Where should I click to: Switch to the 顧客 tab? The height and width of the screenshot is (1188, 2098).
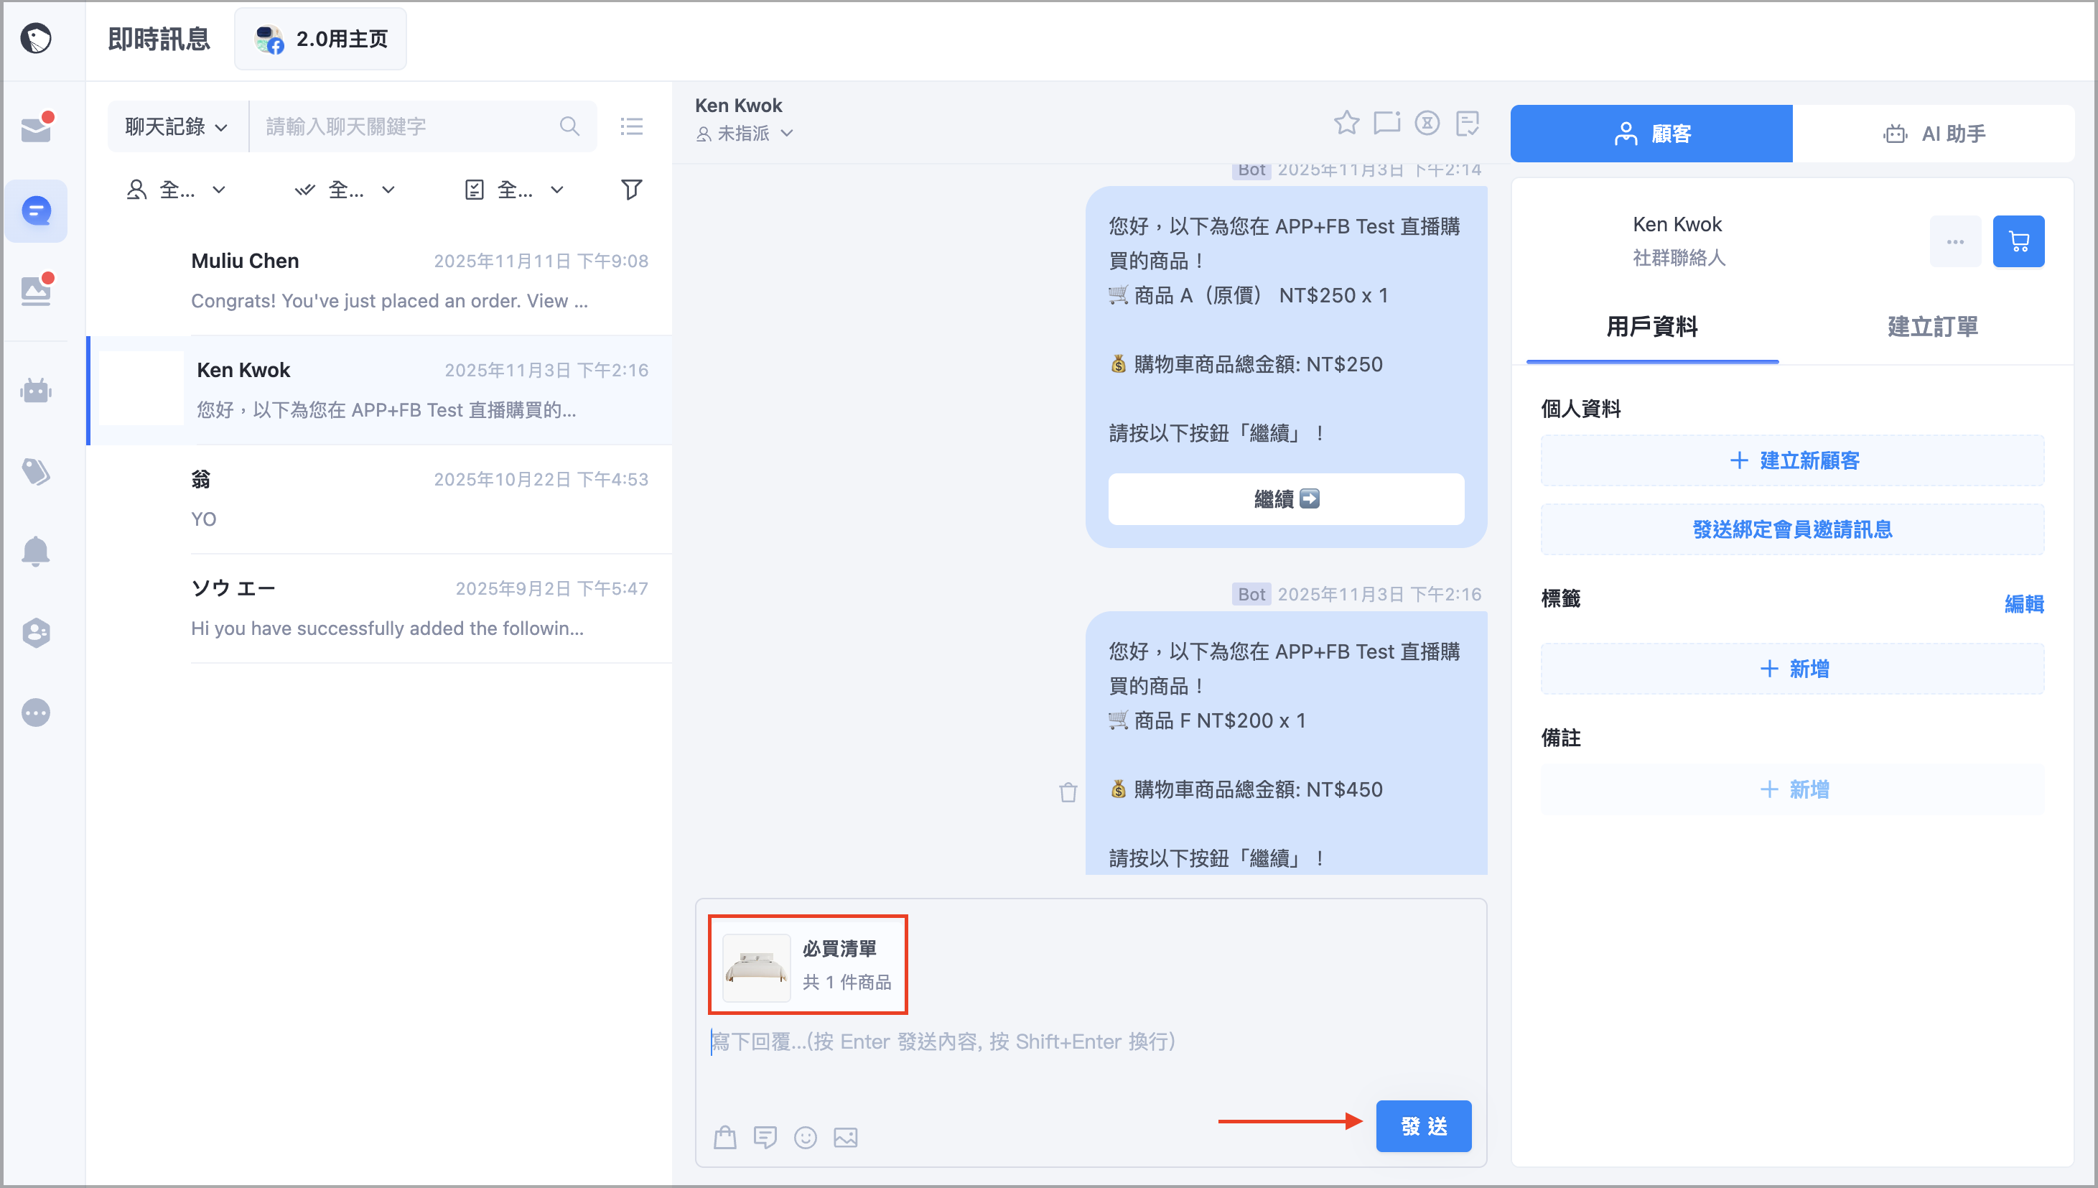1651,133
